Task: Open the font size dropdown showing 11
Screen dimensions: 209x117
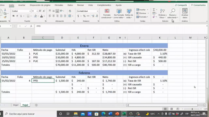Action: click(x=37, y=11)
